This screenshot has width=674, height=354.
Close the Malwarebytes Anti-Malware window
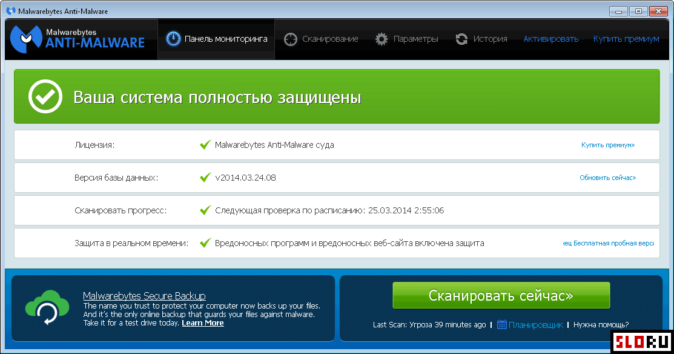tap(658, 11)
